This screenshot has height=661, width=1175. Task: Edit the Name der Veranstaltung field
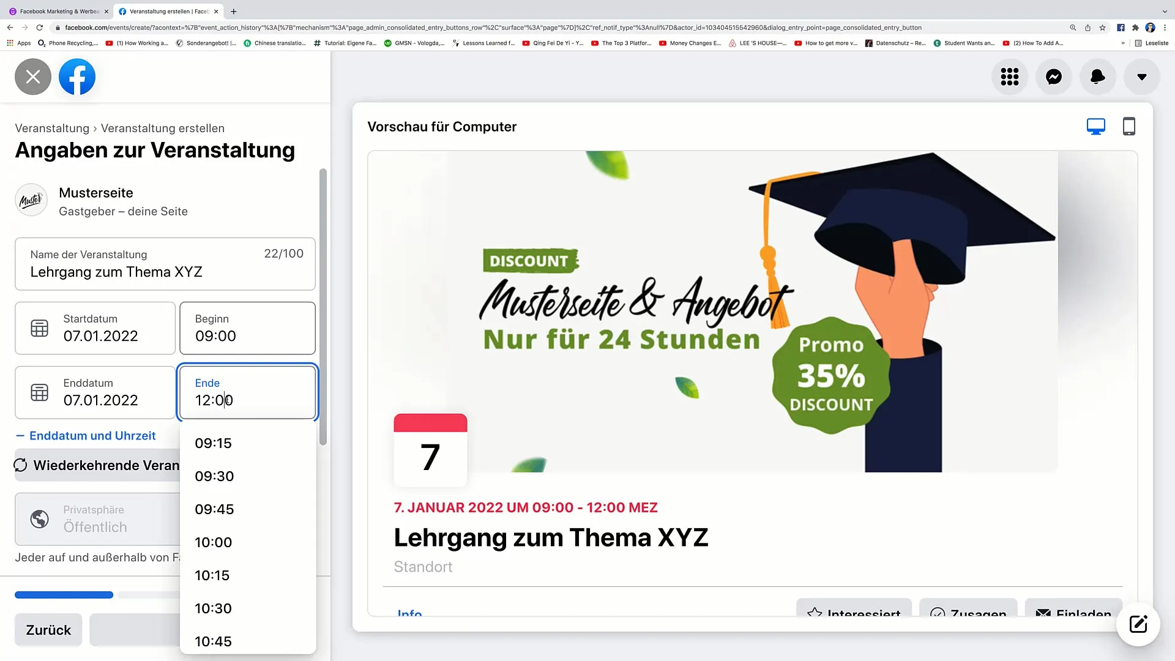coord(165,264)
